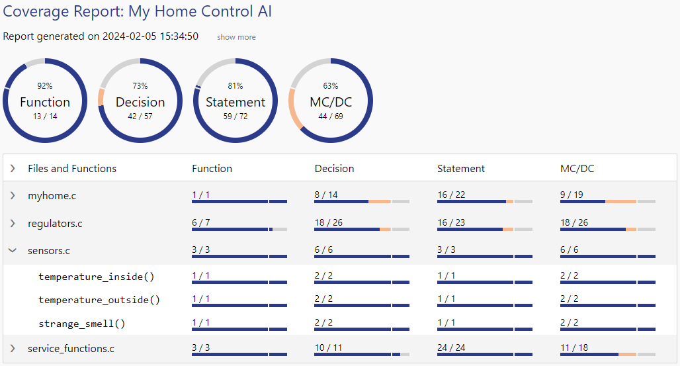This screenshot has width=680, height=366.
Task: Sort by the Decision column header
Action: coord(334,169)
